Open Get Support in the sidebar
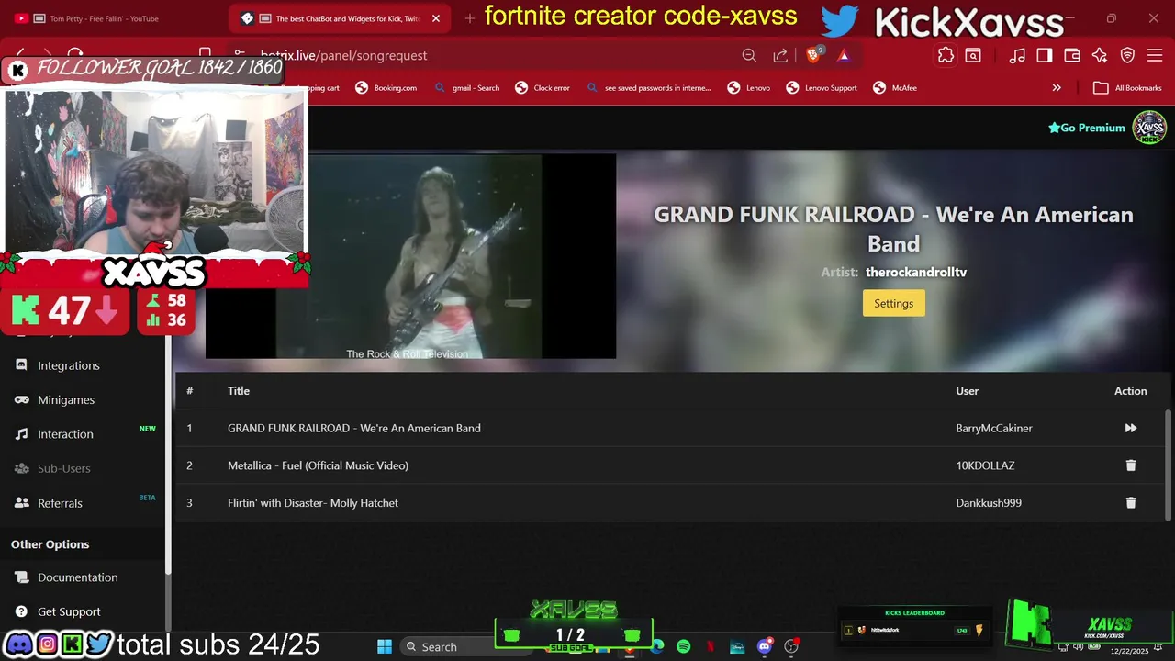 point(69,611)
